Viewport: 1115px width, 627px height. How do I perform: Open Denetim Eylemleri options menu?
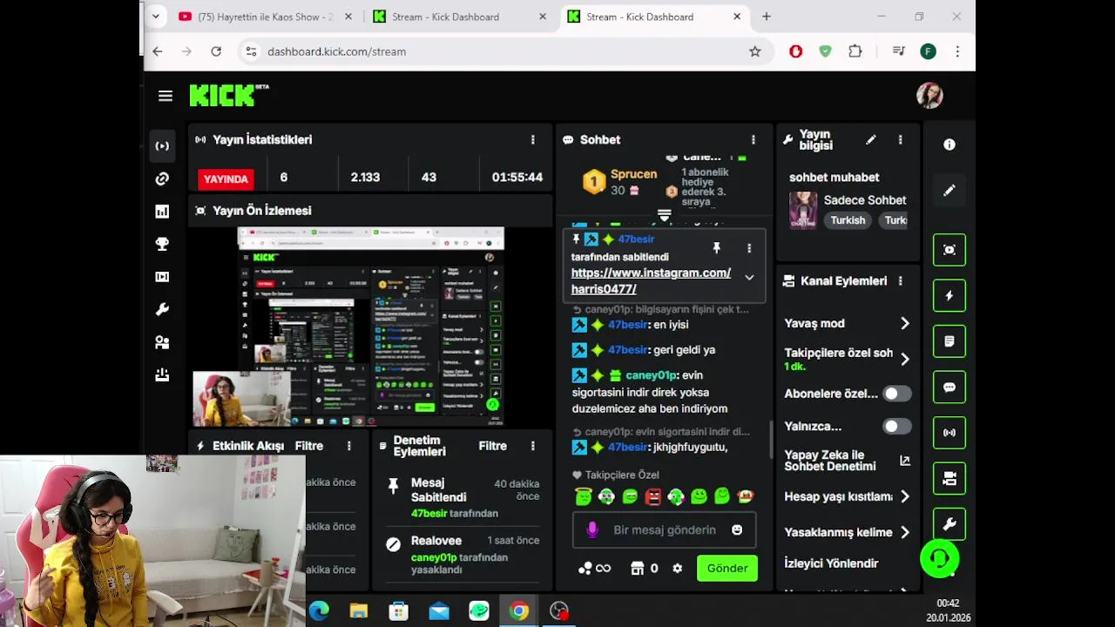click(x=533, y=446)
